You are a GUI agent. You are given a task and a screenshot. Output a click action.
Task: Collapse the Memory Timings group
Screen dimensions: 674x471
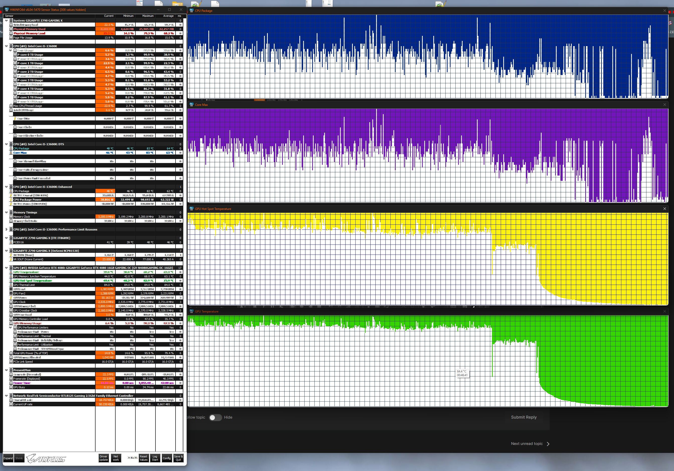pyautogui.click(x=7, y=212)
